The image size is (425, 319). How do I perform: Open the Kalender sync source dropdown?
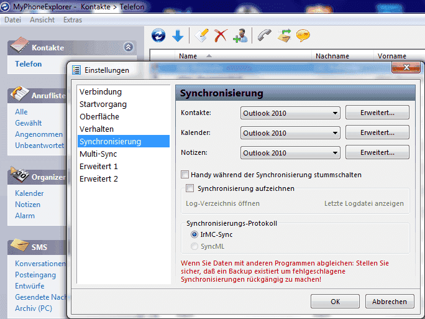(x=290, y=132)
